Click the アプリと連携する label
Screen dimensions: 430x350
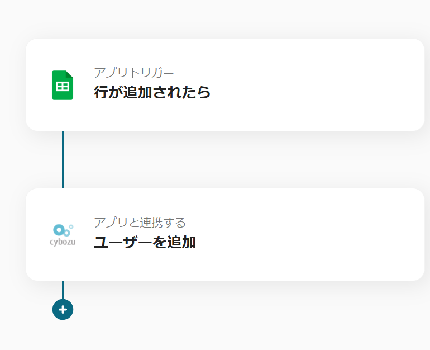coord(140,223)
